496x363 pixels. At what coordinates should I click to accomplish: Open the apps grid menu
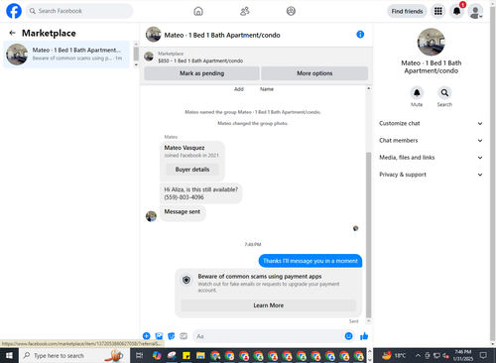point(438,11)
